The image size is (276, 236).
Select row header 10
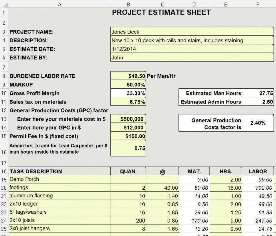[x=4, y=93]
